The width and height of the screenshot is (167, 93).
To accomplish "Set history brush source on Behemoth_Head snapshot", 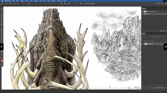I will pos(143,11).
